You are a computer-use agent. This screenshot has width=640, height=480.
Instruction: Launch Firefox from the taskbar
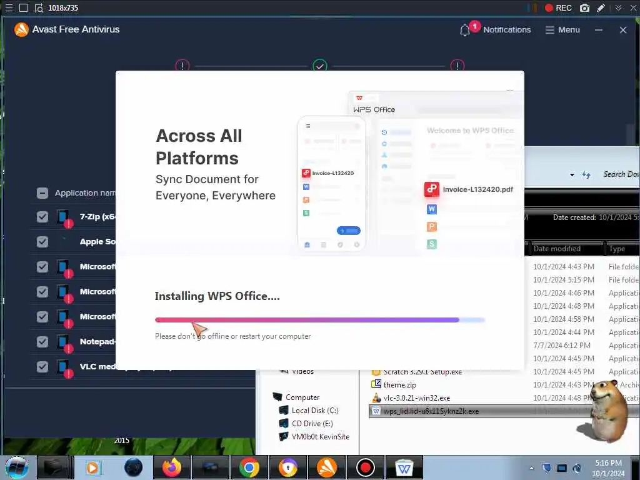(172, 467)
